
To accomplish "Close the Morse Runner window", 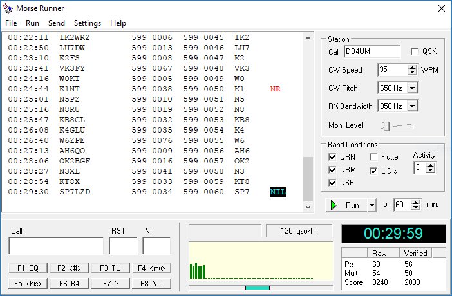I will (441, 8).
